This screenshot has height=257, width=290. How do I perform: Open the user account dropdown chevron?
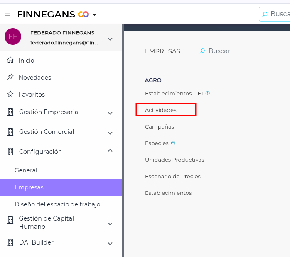click(110, 39)
